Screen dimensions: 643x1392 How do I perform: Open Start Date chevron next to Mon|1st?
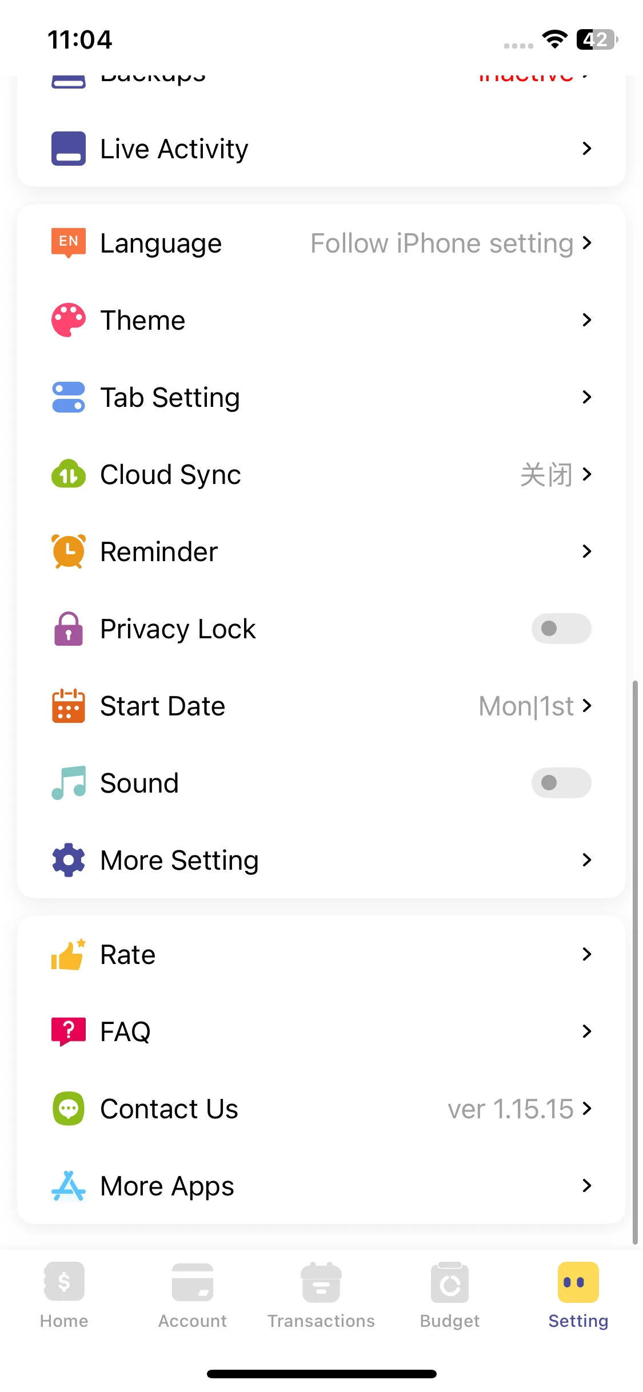(x=586, y=706)
